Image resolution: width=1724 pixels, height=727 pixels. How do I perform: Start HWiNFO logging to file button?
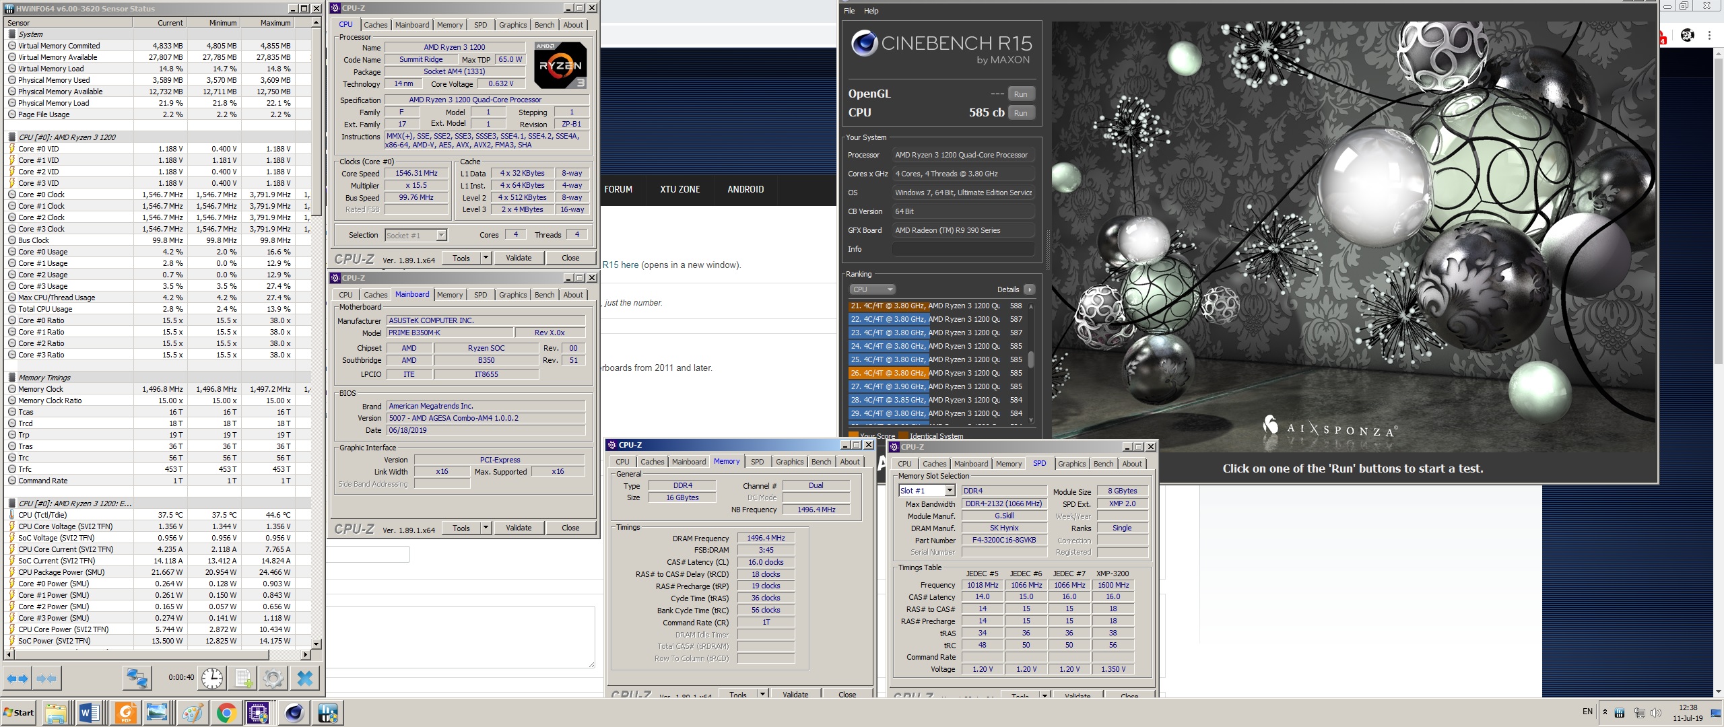(242, 679)
